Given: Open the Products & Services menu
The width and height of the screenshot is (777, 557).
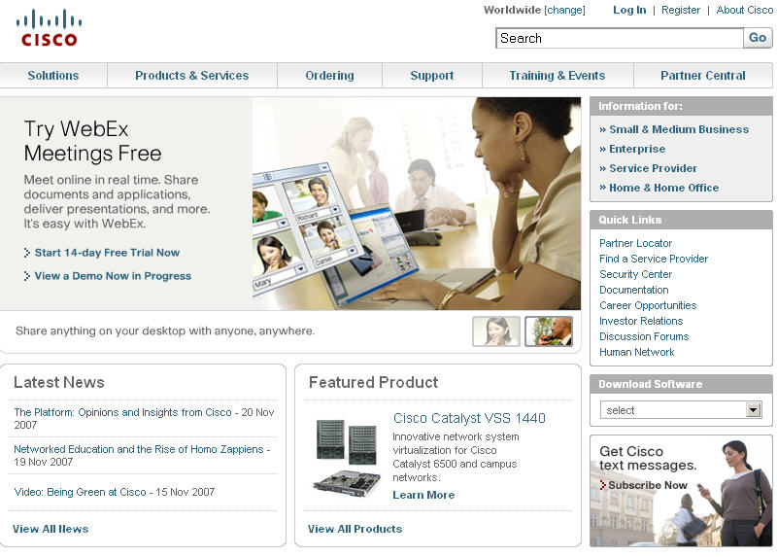Looking at the screenshot, I should click(x=191, y=76).
